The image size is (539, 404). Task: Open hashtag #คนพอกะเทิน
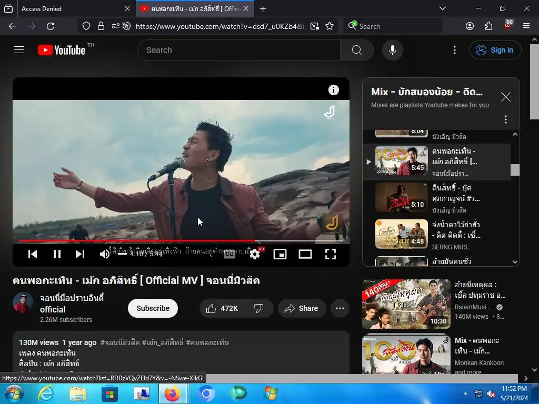207,342
